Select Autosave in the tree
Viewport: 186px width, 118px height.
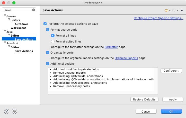click(x=21, y=24)
